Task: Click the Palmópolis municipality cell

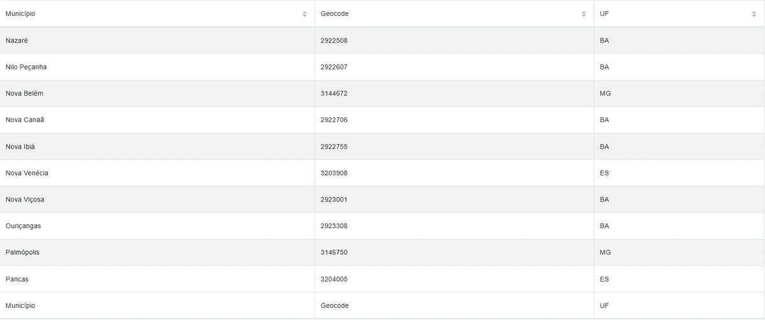Action: [x=22, y=252]
